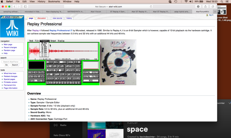Open 'Permanent link' in tools
This screenshot has height=138, width=231.
(x=10, y=85)
